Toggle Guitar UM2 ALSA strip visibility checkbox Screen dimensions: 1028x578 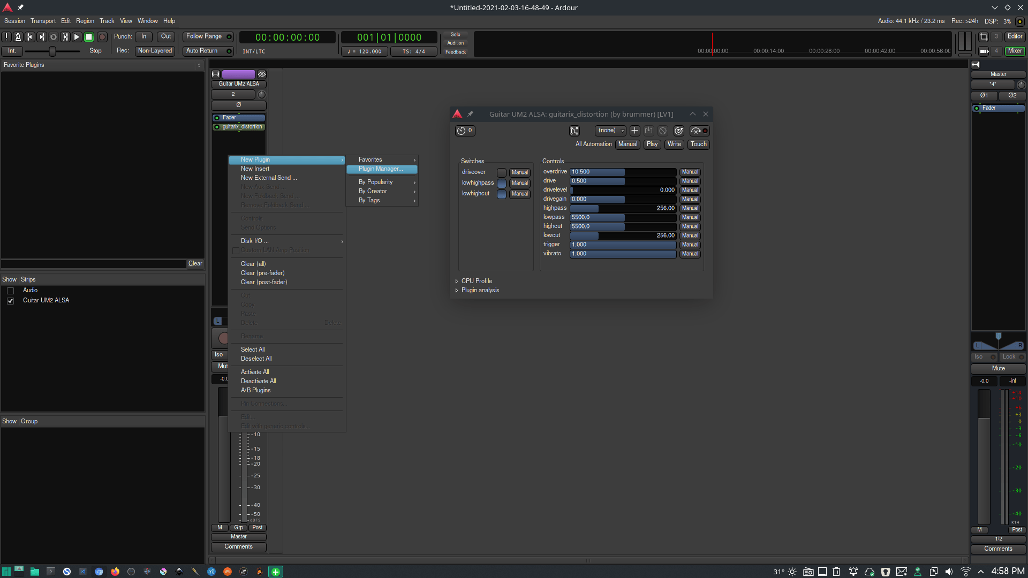tap(10, 301)
